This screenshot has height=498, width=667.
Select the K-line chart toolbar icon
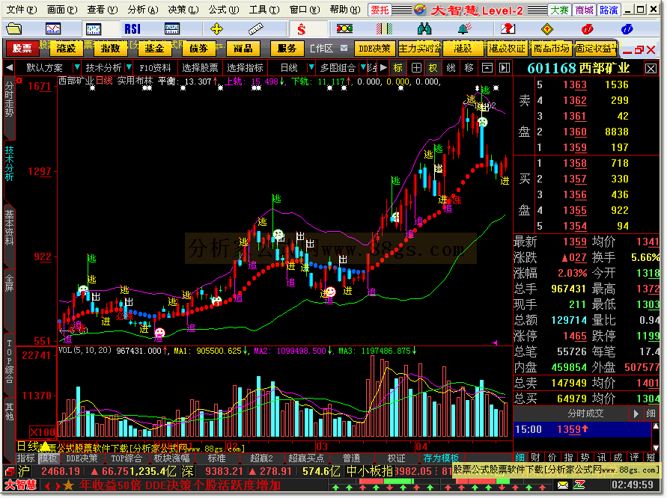[x=93, y=29]
